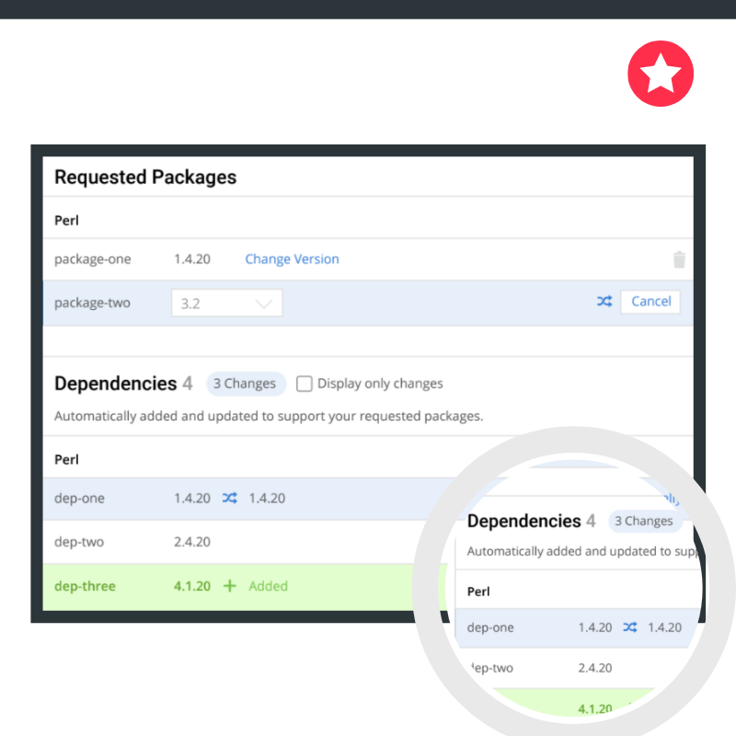The image size is (736, 736).
Task: Delete package-one with the trash icon
Action: click(679, 259)
